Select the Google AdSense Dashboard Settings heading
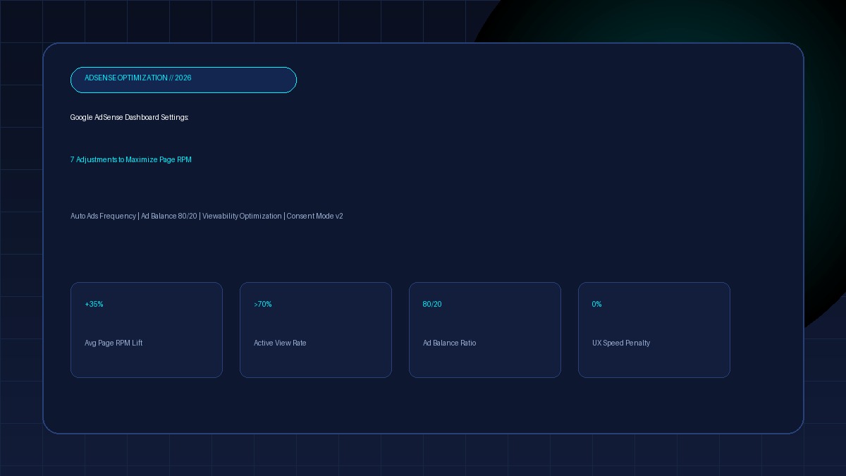This screenshot has width=846, height=476. click(x=130, y=117)
